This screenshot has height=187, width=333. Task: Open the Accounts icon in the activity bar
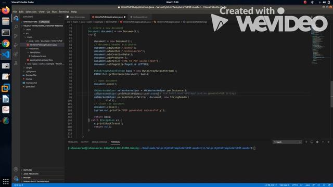[x=16, y=169]
